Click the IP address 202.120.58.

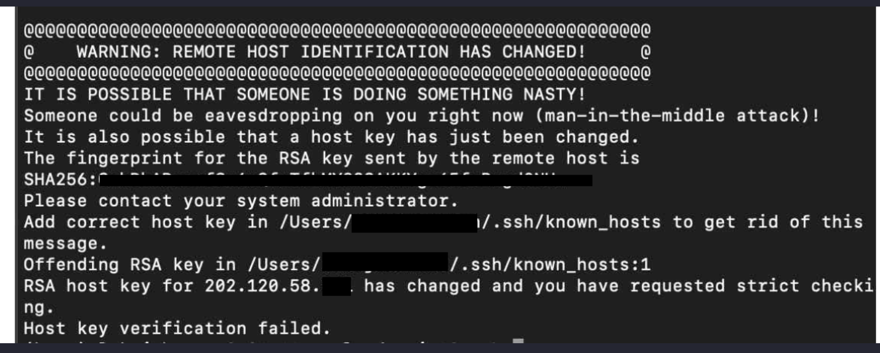click(262, 286)
